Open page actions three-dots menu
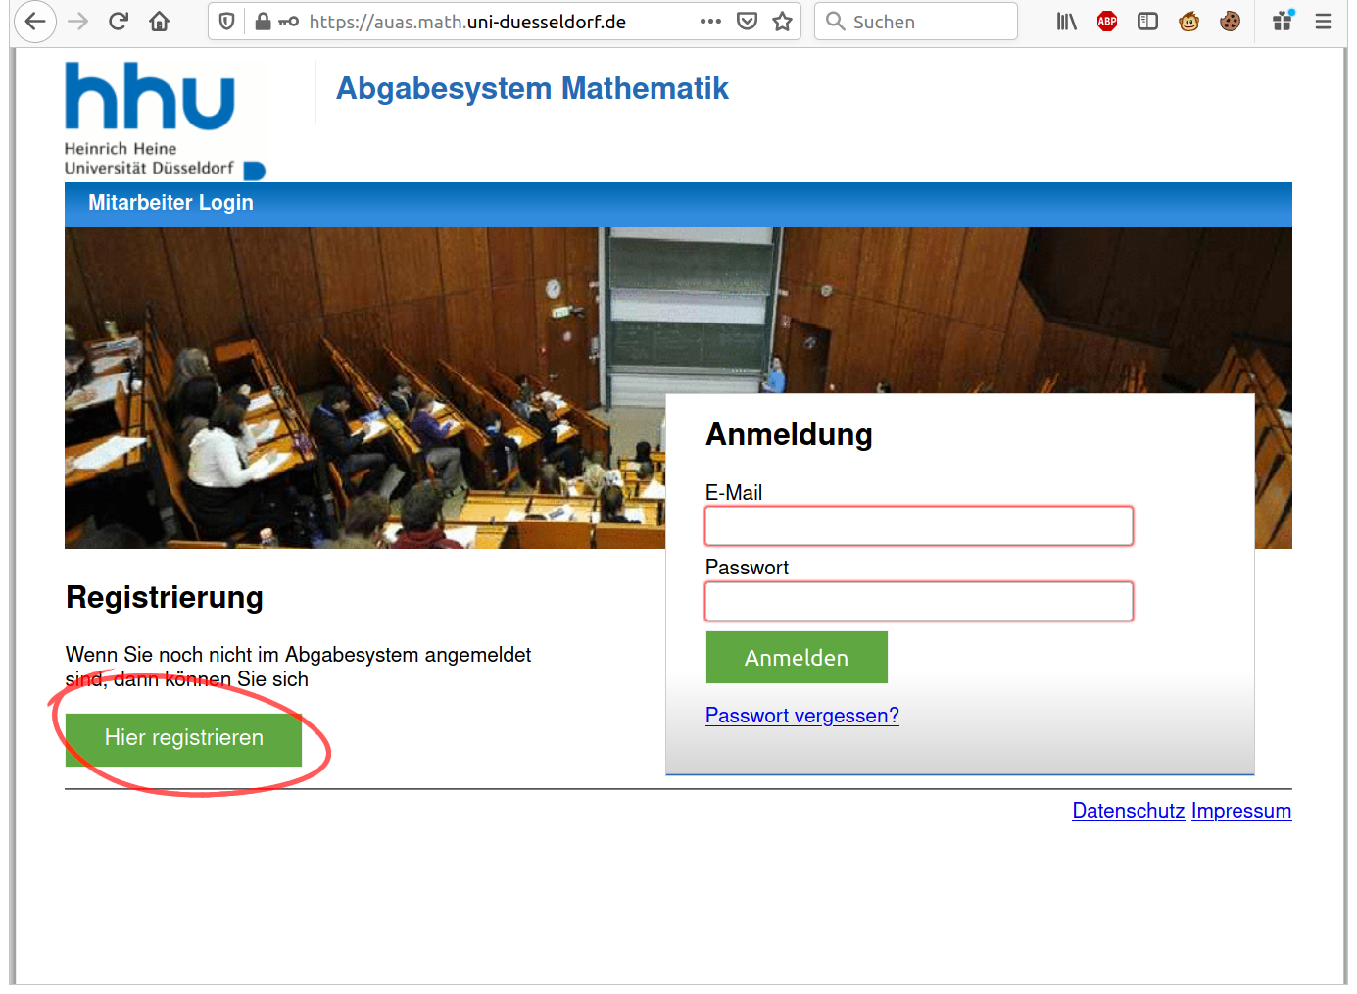1357x994 pixels. click(x=710, y=21)
